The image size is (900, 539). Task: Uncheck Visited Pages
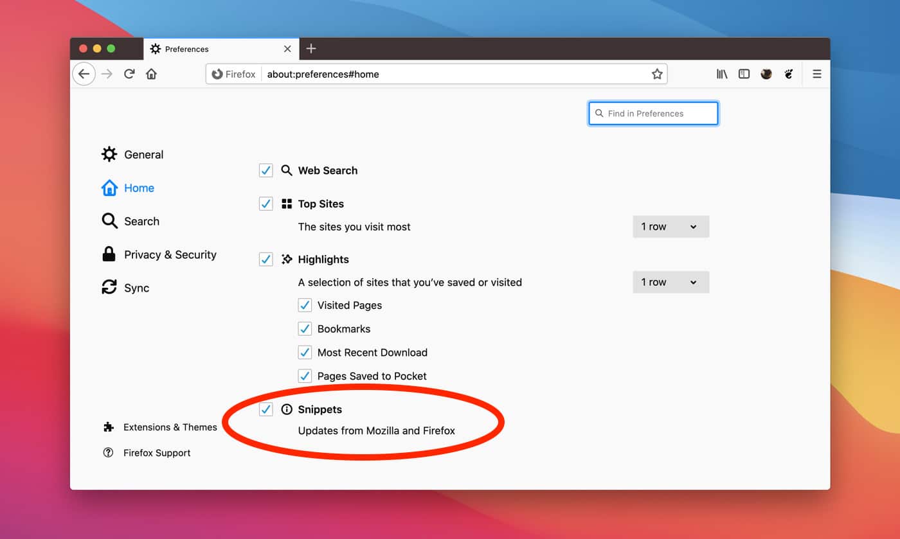[x=305, y=305]
